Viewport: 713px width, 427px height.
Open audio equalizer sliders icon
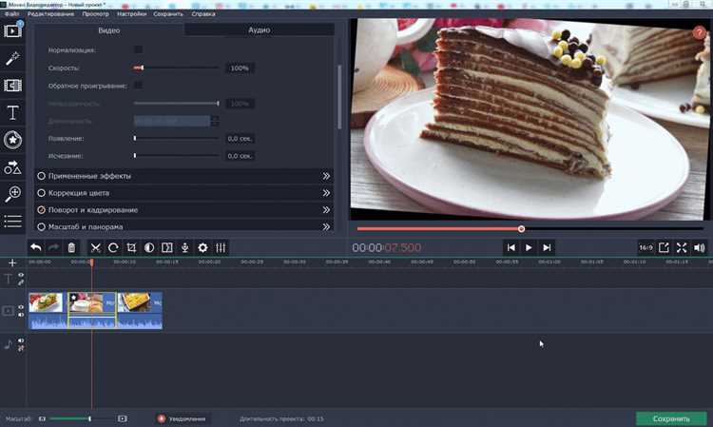(x=221, y=247)
